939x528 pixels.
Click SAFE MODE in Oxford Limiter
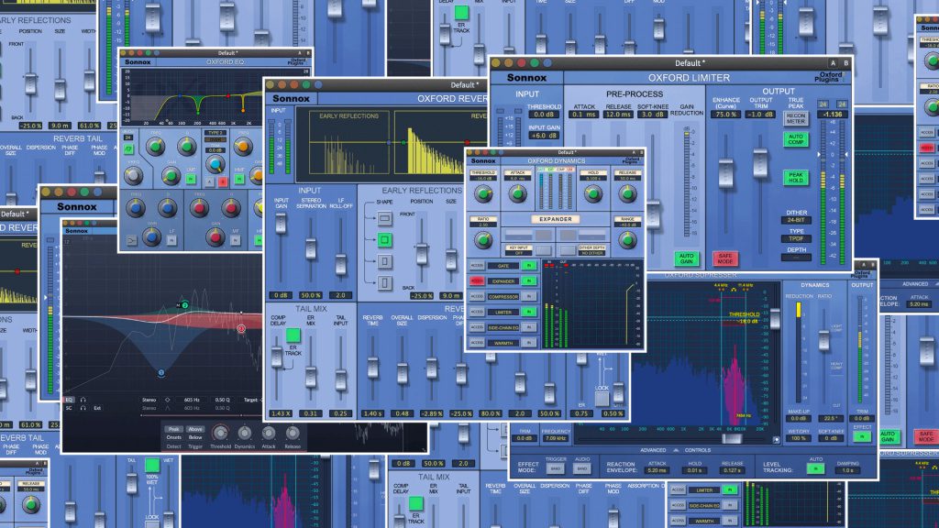[x=724, y=258]
